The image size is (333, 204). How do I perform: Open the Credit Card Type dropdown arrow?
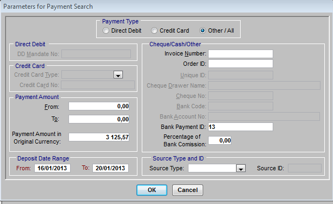click(x=118, y=75)
